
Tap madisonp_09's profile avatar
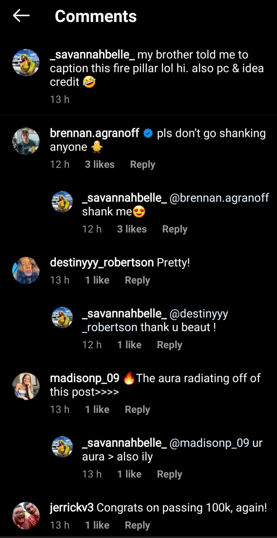click(26, 386)
